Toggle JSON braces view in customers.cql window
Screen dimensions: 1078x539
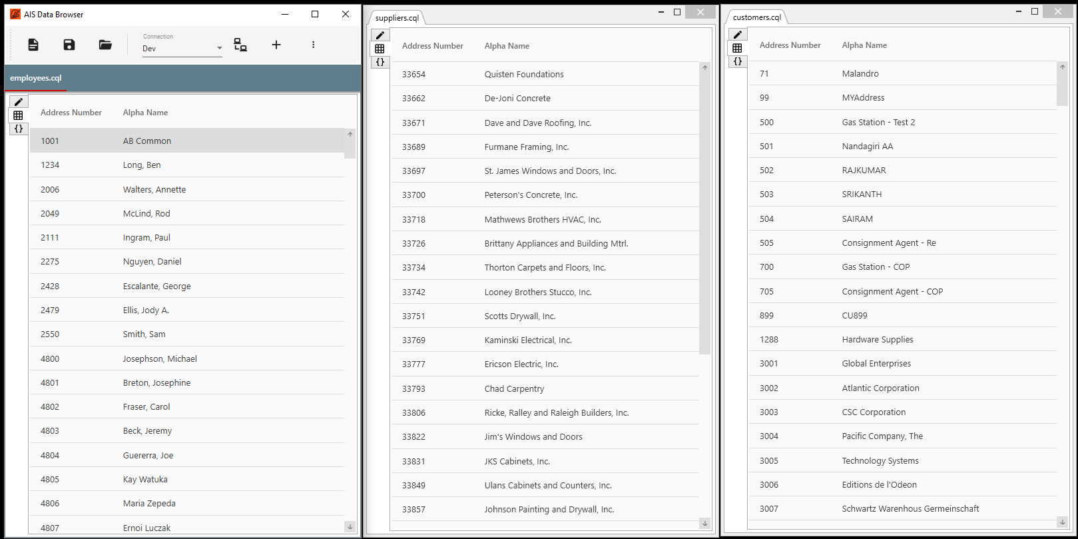737,61
